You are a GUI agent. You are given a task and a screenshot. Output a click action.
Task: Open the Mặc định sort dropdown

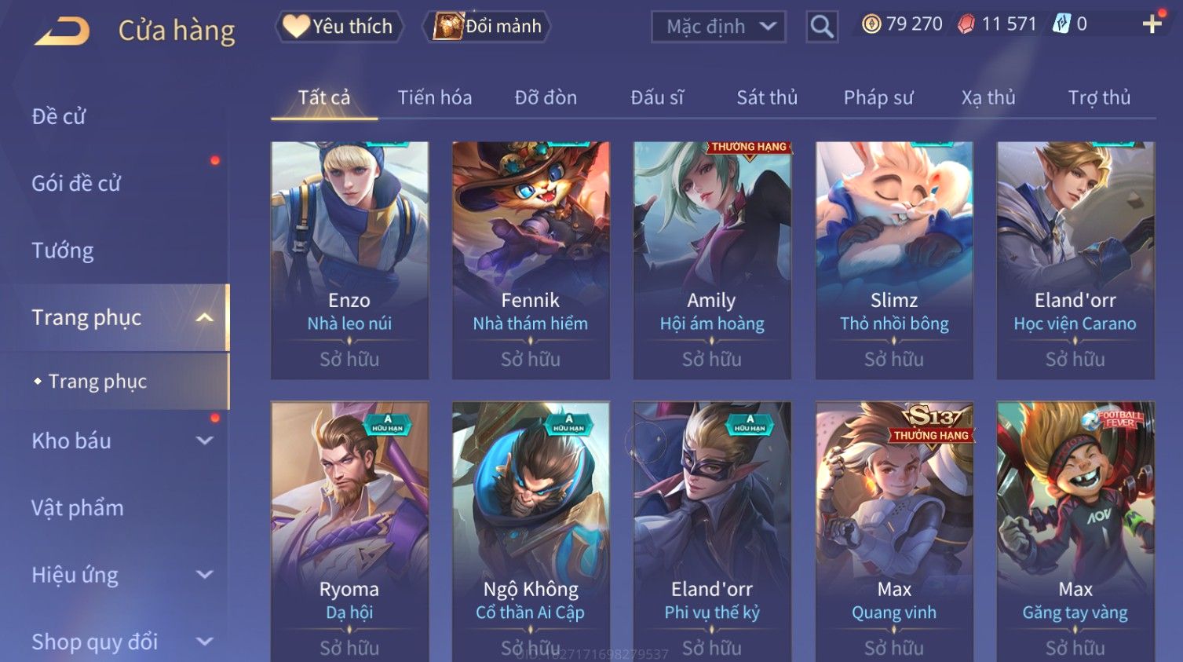(718, 27)
